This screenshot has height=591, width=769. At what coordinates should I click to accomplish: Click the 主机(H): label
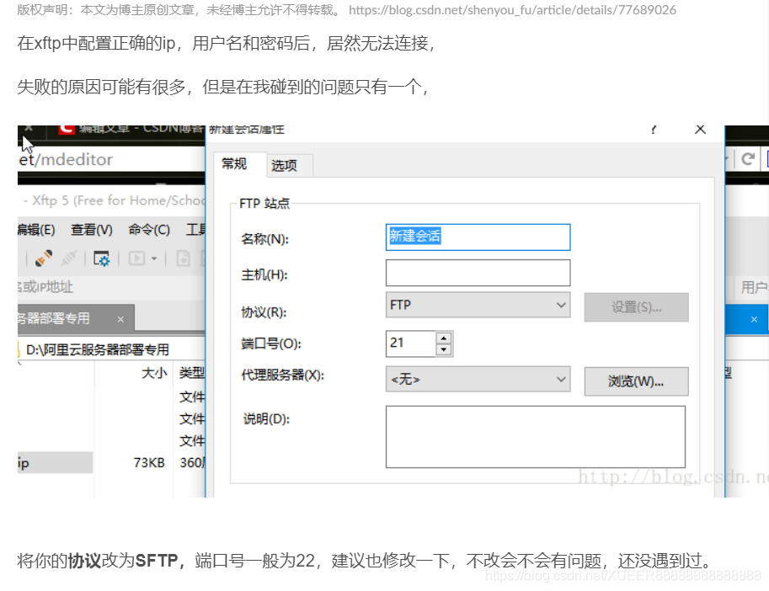coord(264,274)
